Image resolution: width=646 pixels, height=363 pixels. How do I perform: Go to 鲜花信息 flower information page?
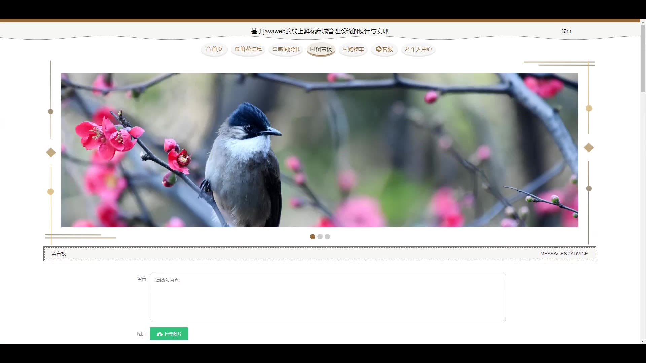click(x=248, y=49)
